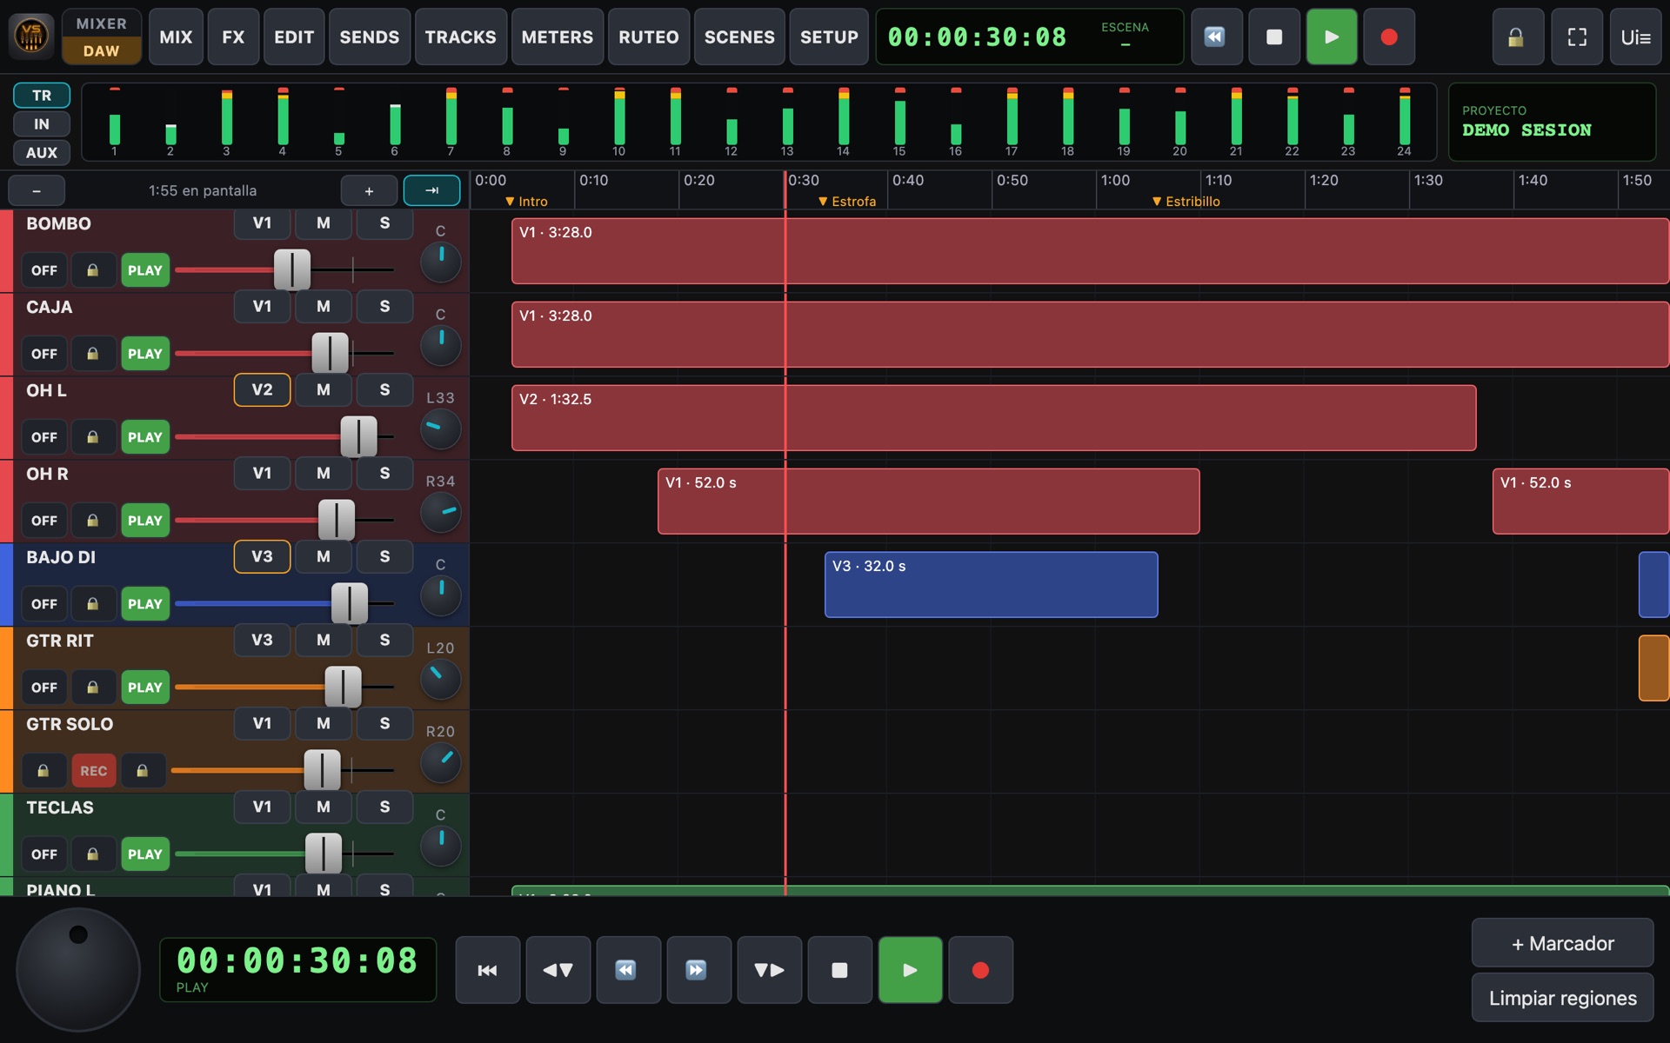Toggle the BOMBO track lock icon
The height and width of the screenshot is (1043, 1670).
92,270
